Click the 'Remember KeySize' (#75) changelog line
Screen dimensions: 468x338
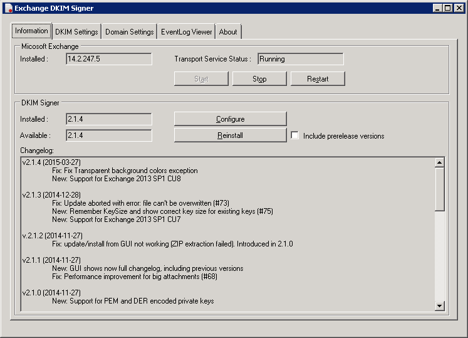162,211
